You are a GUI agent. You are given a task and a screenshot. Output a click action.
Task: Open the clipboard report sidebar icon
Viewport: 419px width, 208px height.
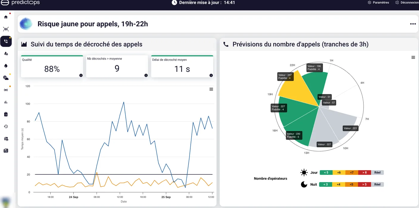pos(6,114)
